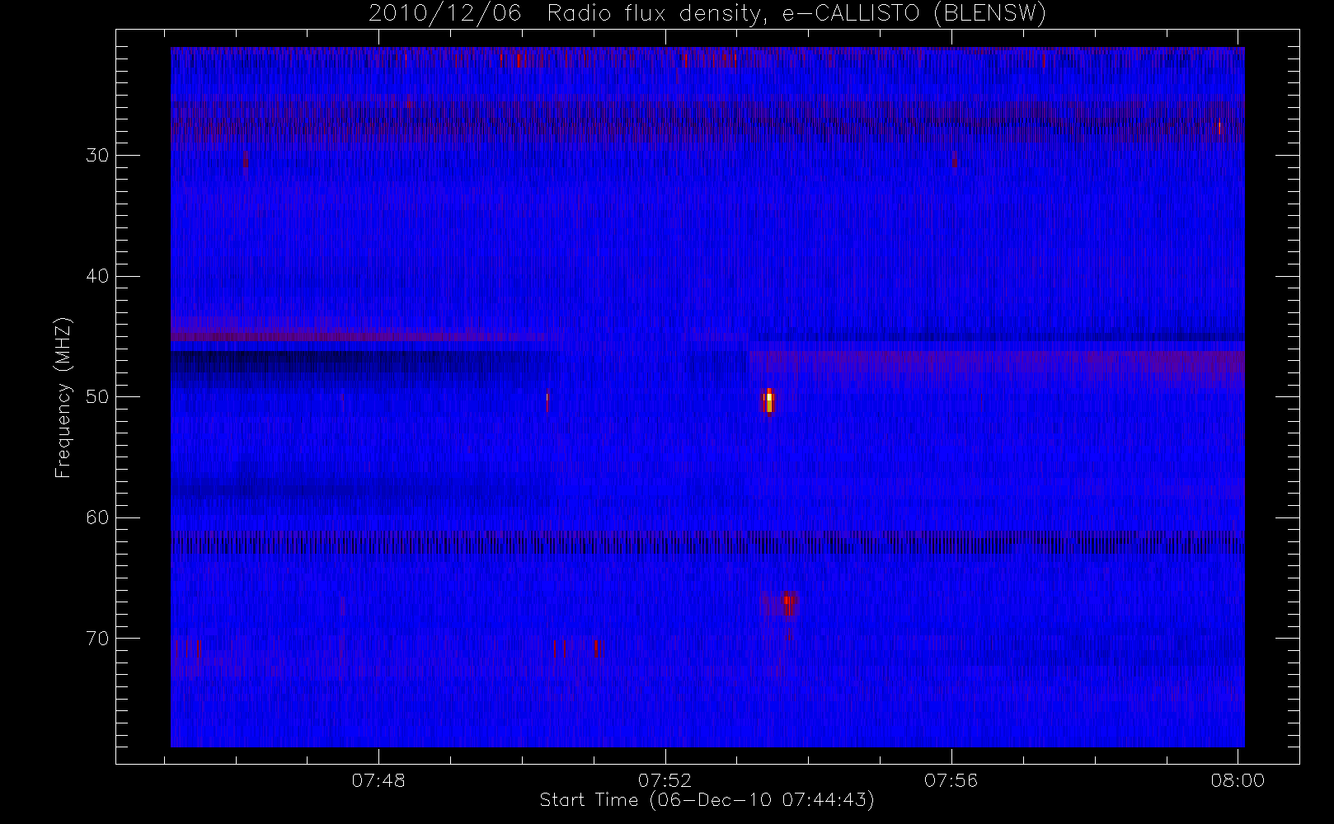Click the 50 frequency tick label
The image size is (1334, 824).
point(97,397)
